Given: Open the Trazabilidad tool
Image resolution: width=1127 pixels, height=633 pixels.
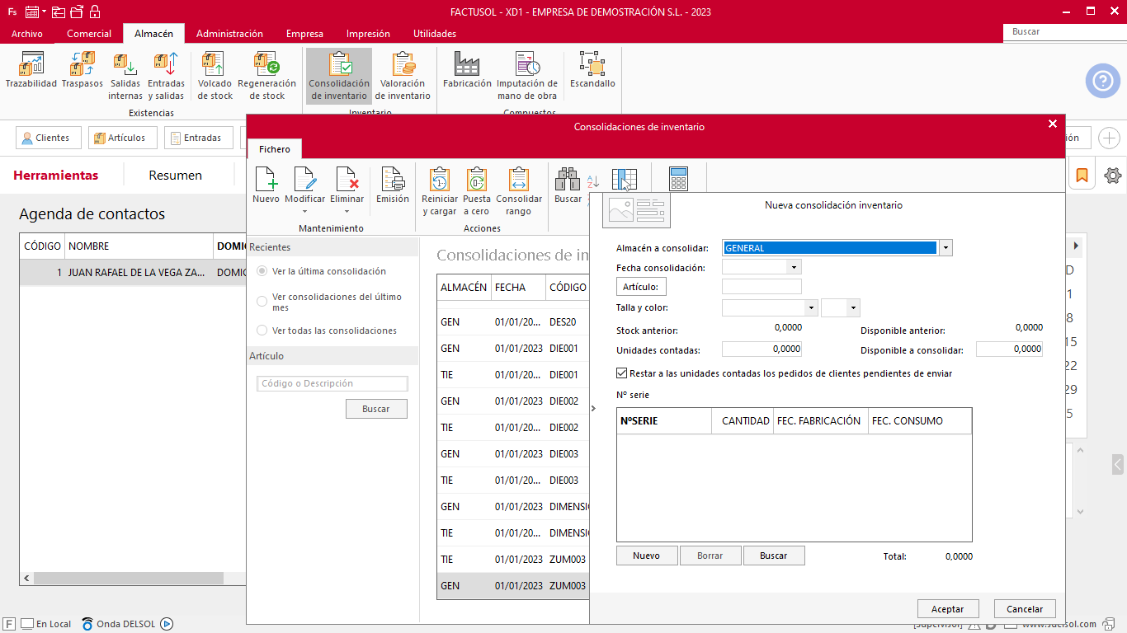Looking at the screenshot, I should (x=31, y=70).
